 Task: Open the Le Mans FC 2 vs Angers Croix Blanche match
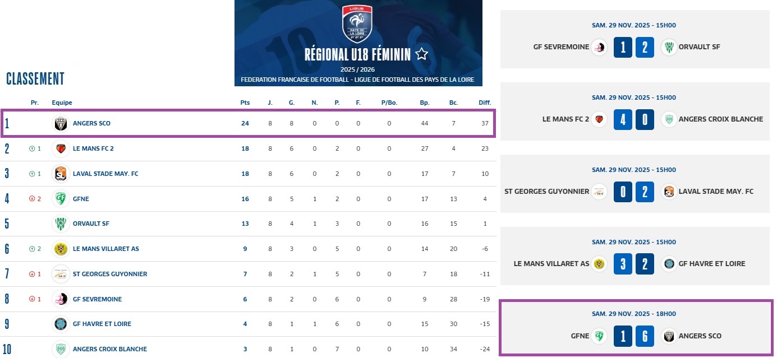634,108
